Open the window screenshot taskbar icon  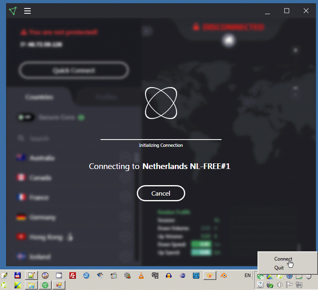(59, 275)
